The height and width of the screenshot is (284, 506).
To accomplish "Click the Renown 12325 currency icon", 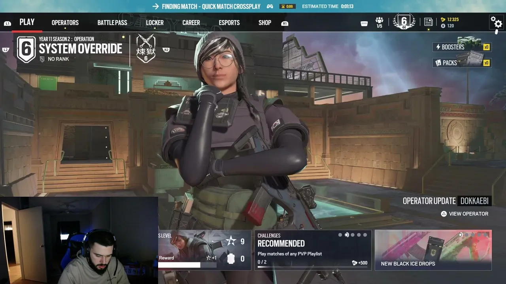I will point(443,19).
